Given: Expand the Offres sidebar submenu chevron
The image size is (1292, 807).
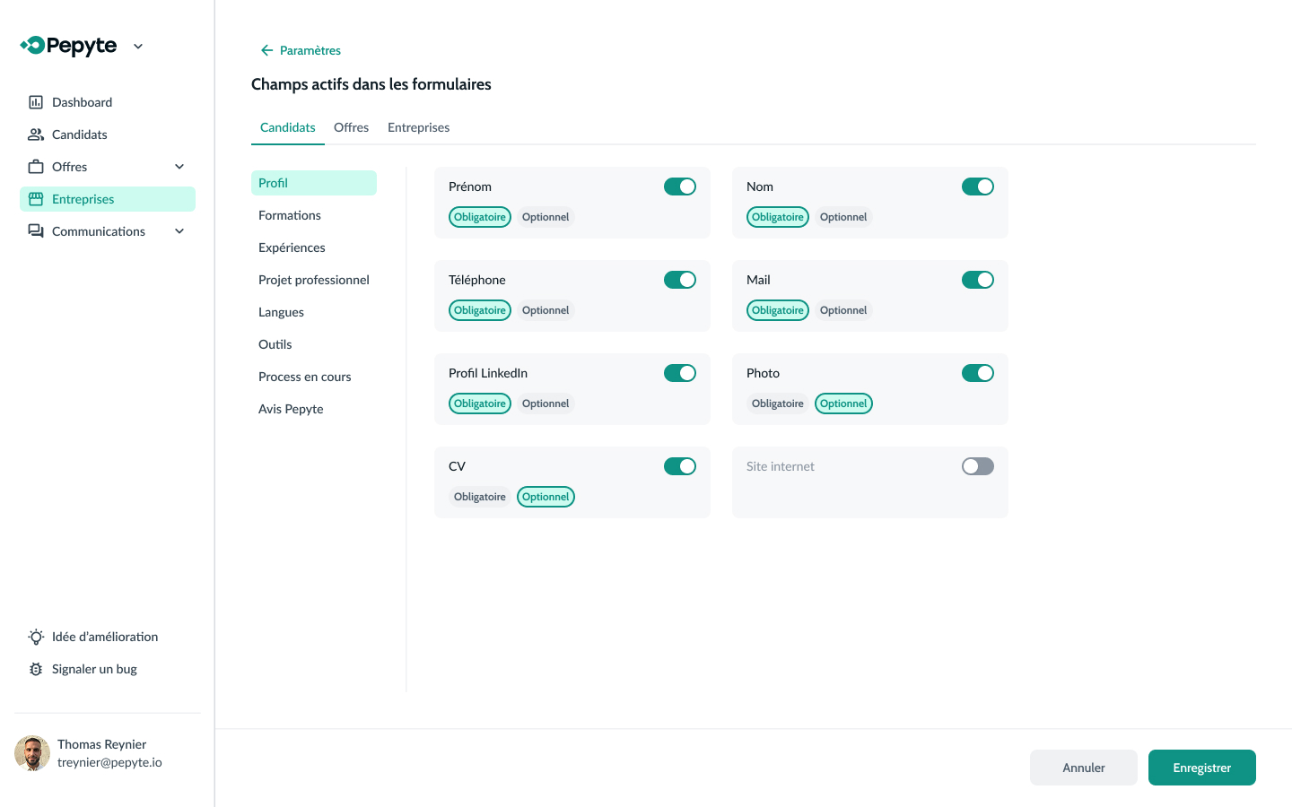Looking at the screenshot, I should pyautogui.click(x=179, y=167).
